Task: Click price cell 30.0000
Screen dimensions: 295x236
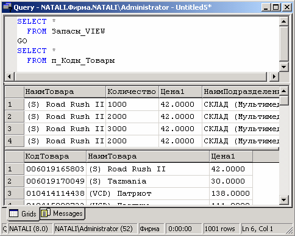Action: click(x=231, y=181)
